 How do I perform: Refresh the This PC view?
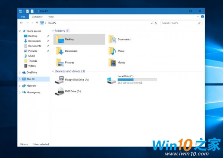pos(156,23)
